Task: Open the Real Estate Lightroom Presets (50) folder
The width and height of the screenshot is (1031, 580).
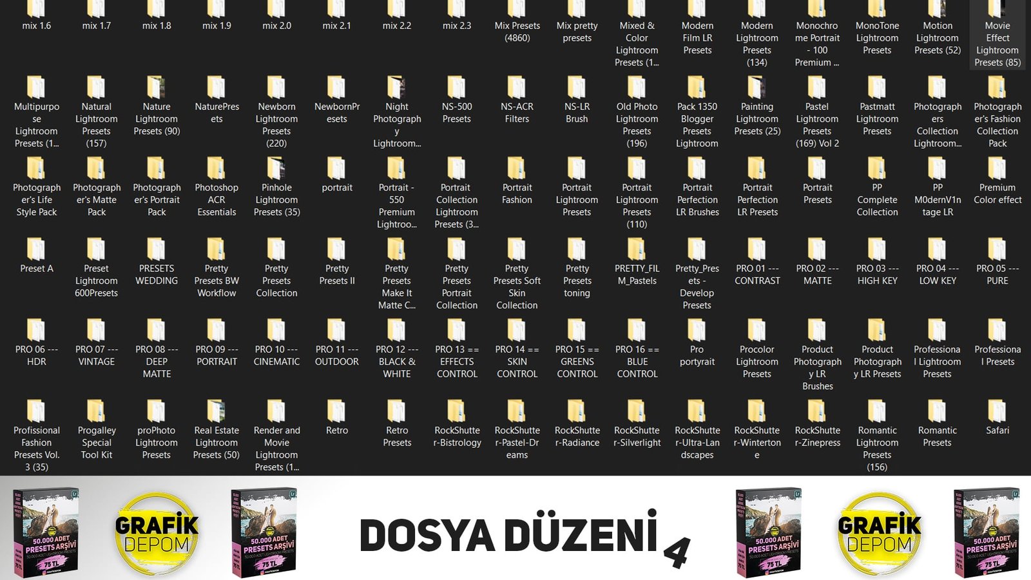Action: point(217,430)
